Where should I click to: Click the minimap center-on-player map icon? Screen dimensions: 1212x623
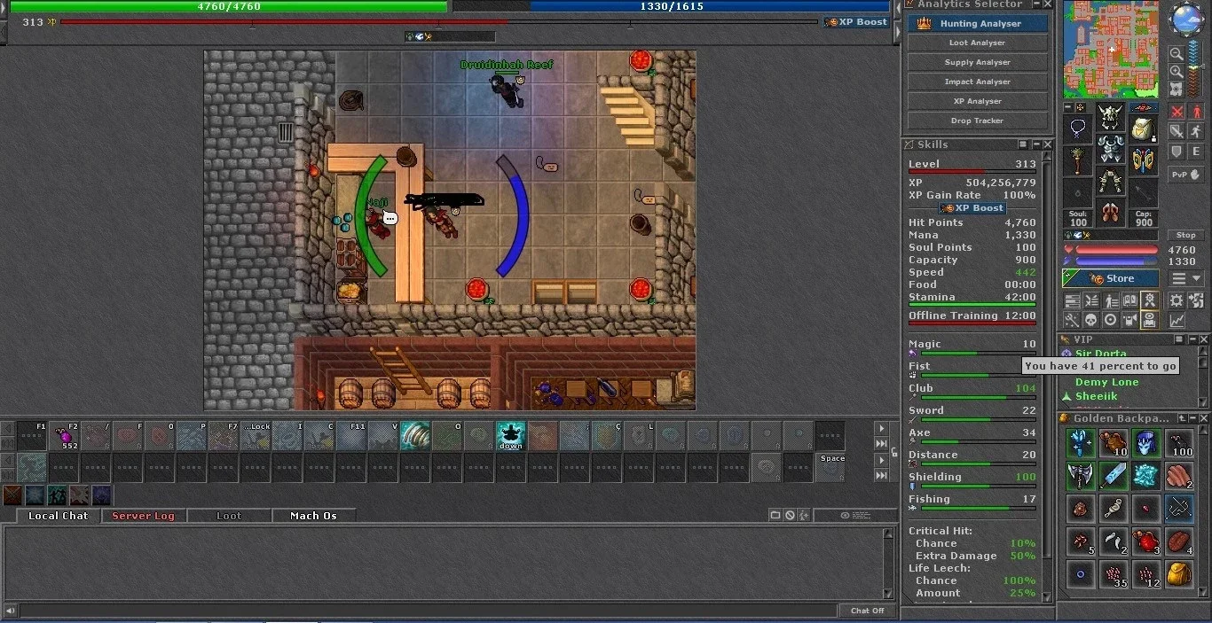click(x=1177, y=89)
